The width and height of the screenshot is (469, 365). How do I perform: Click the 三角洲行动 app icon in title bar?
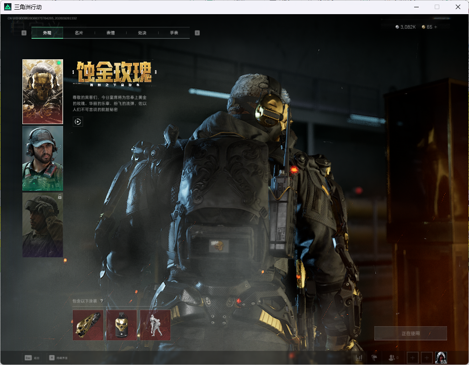click(8, 7)
